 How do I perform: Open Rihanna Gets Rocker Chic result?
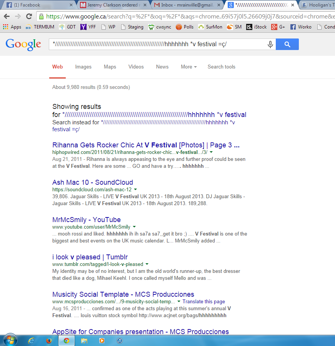point(146,145)
